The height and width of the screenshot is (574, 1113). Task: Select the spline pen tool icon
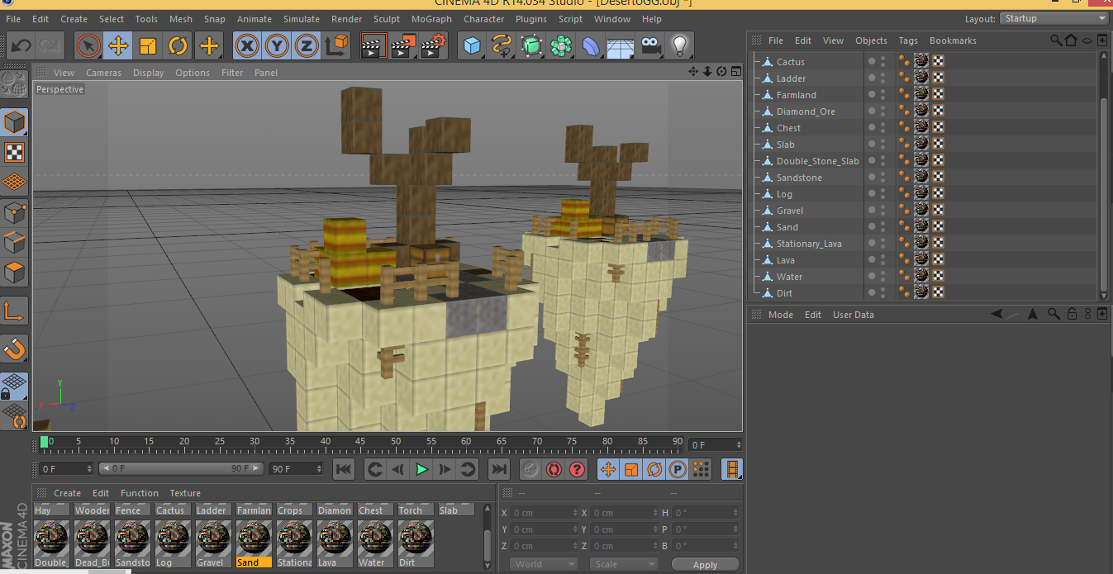(x=502, y=46)
